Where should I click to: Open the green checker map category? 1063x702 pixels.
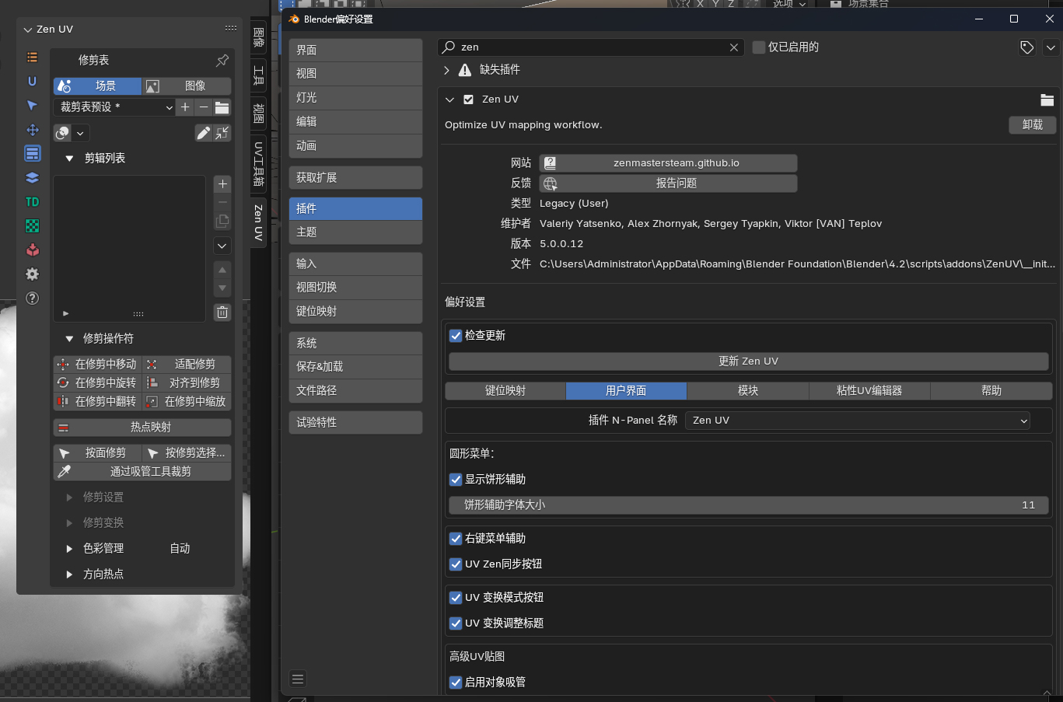[x=32, y=226]
